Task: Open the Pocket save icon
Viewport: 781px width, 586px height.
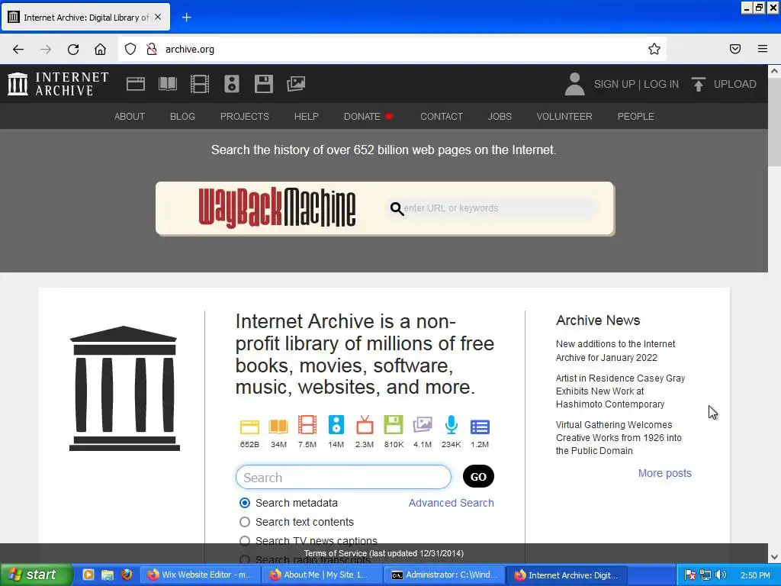Action: coord(735,49)
